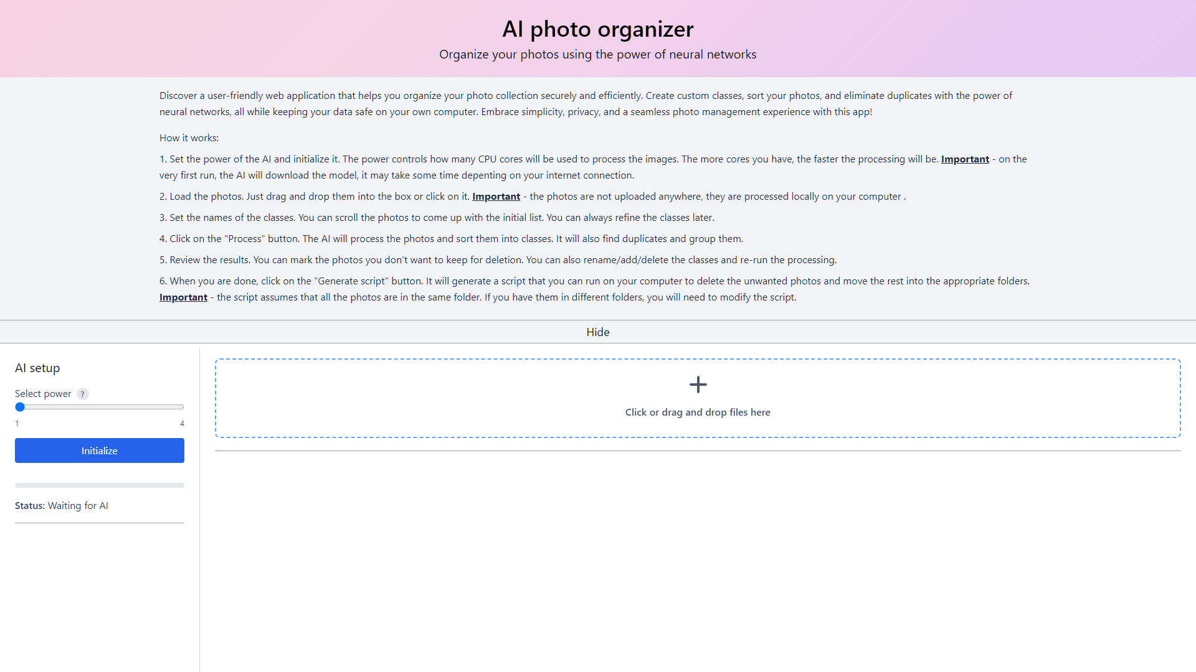Viewport: 1196px width, 672px height.
Task: Click the Important link below step 6
Action: (183, 297)
